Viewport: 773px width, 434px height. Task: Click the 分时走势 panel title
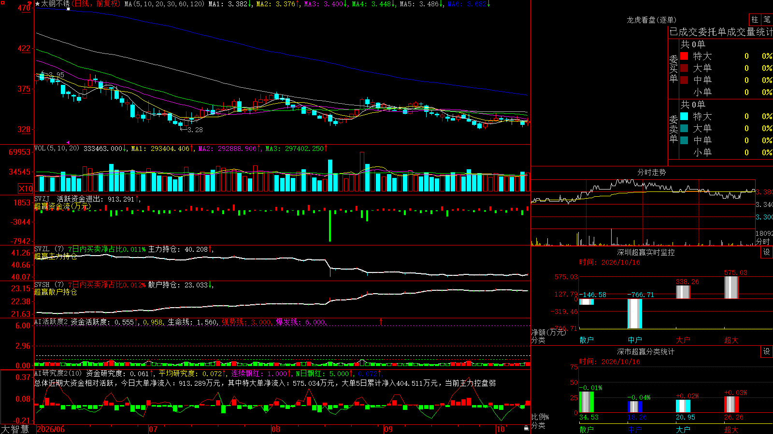[x=651, y=172]
